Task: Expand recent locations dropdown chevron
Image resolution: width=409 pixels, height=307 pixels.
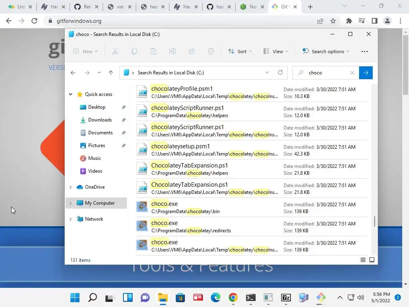Action: point(99,73)
